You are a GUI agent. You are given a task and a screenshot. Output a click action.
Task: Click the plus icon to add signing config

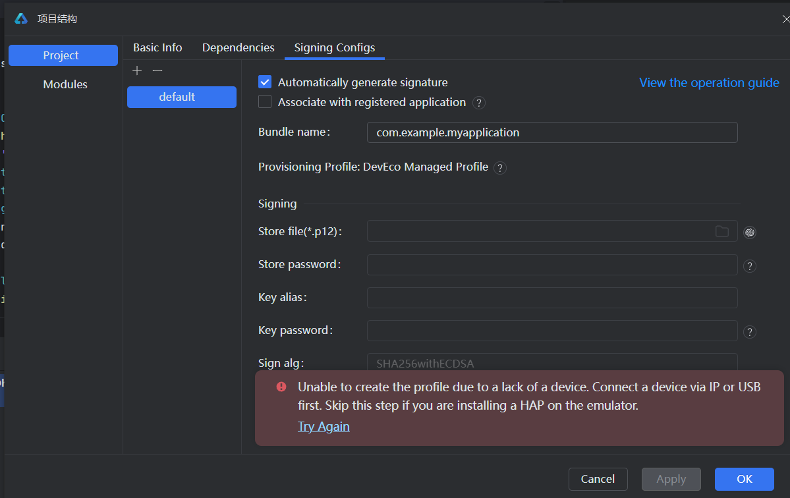tap(137, 70)
